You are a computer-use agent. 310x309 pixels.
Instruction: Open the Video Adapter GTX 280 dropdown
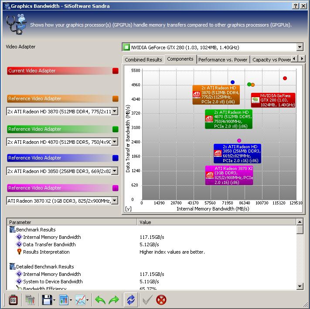[x=300, y=48]
